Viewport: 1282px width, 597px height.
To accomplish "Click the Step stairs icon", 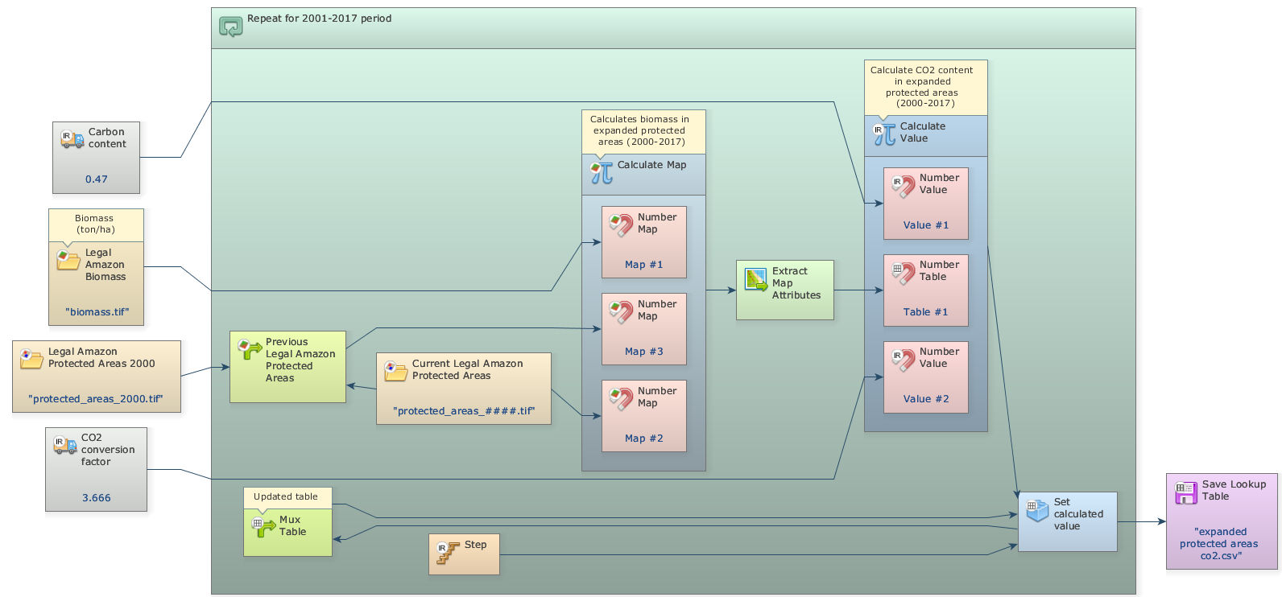I will pos(448,552).
